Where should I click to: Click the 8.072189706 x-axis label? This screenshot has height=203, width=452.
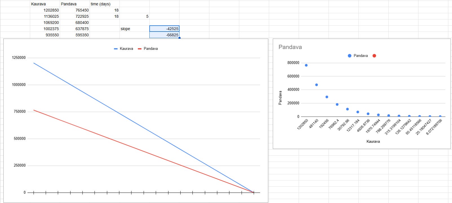coord(434,127)
